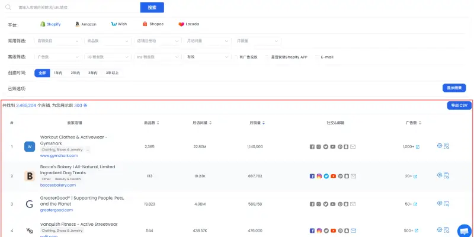Image resolution: width=474 pixels, height=237 pixels.
Task: Click the eye tracking icon in Gymshark row
Action: (440, 146)
